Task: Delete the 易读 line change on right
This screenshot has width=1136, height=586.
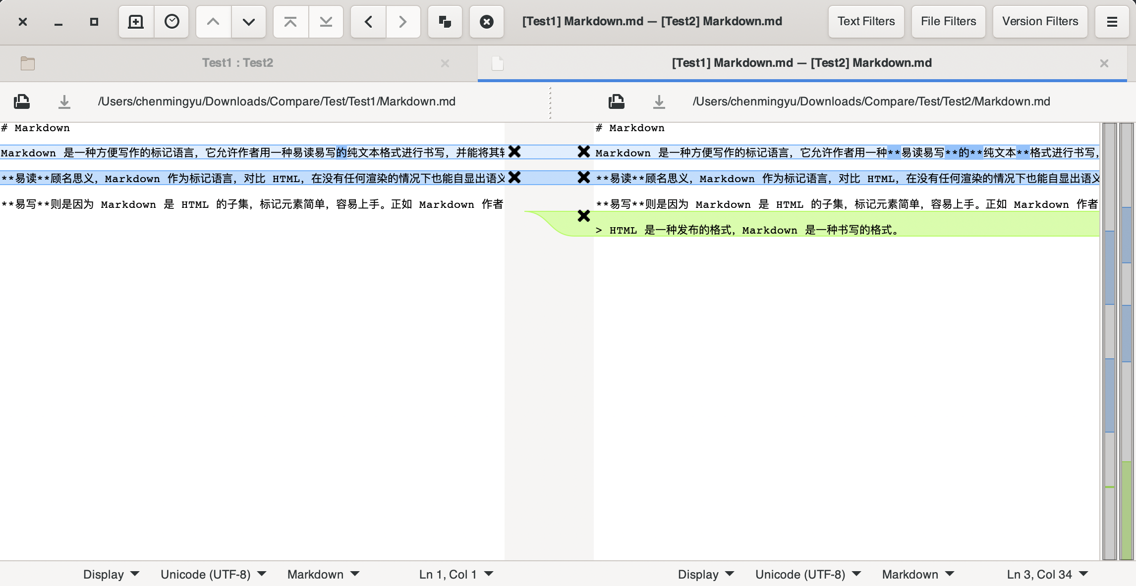Action: point(584,177)
